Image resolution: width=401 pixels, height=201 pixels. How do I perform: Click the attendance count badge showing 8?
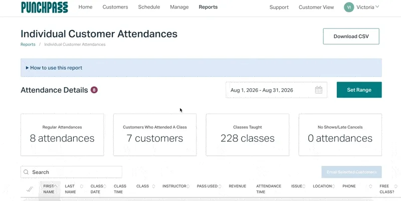coord(94,90)
